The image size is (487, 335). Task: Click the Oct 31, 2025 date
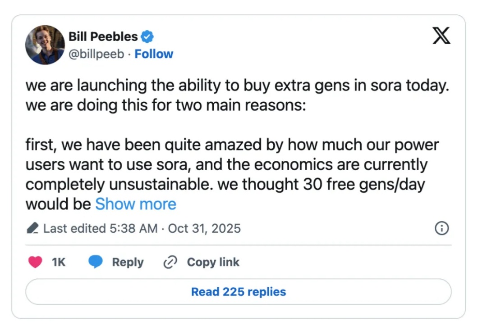[204, 228]
